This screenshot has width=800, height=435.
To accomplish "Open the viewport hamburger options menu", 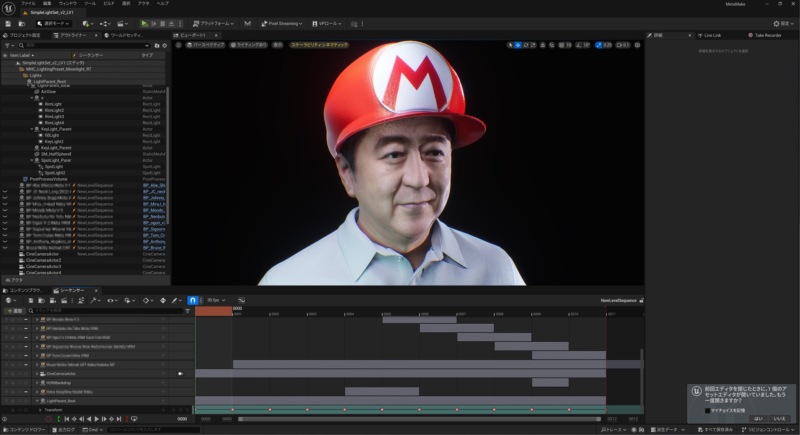I will [x=178, y=45].
